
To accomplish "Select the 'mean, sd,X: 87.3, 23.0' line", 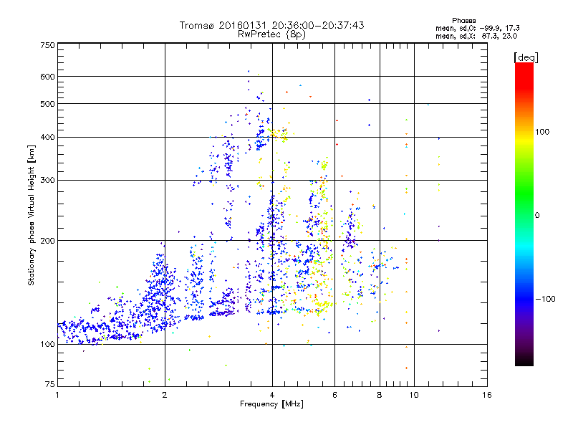I will click(476, 36).
